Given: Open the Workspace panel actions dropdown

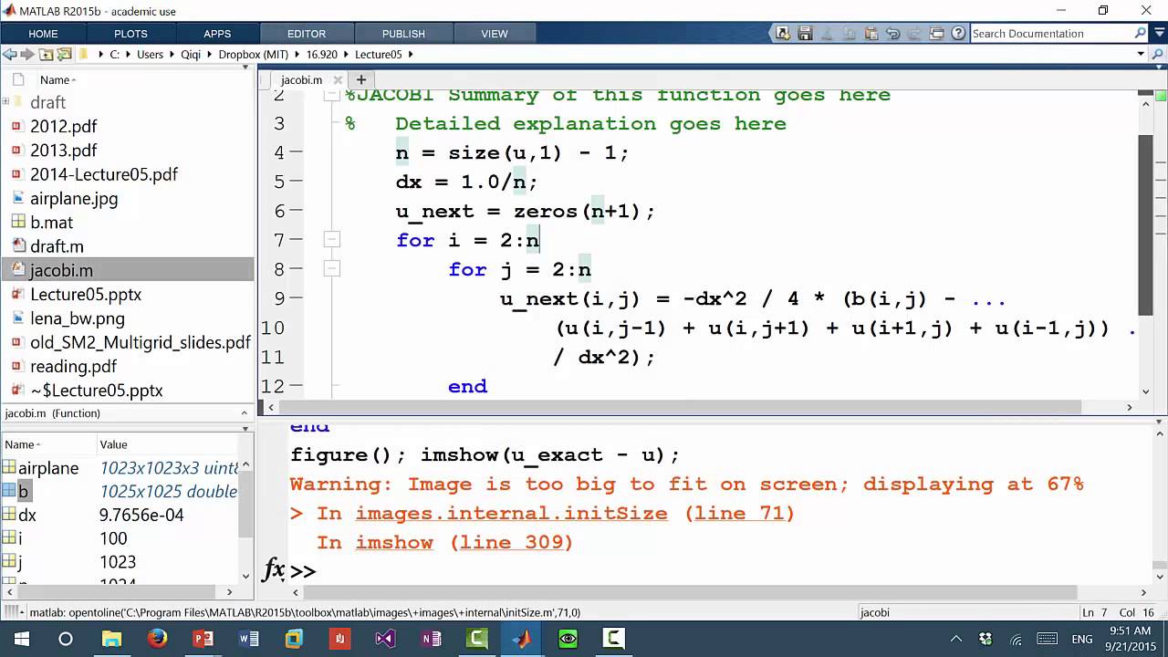Looking at the screenshot, I should click(245, 427).
